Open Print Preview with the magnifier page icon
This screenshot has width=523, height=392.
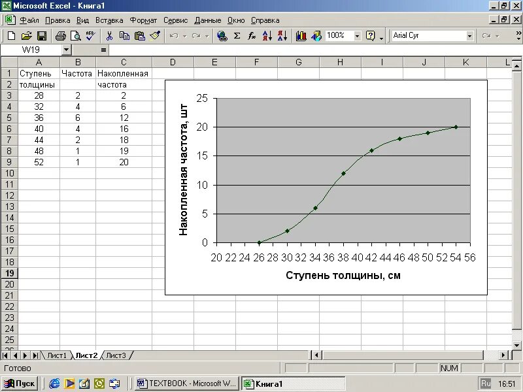76,36
